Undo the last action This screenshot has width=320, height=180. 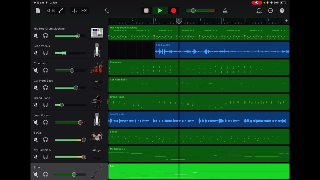(107, 10)
